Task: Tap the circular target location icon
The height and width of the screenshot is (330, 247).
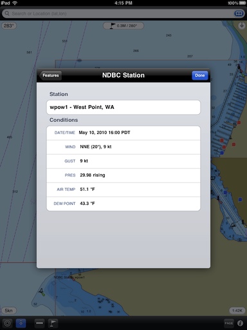Action: pos(7,323)
